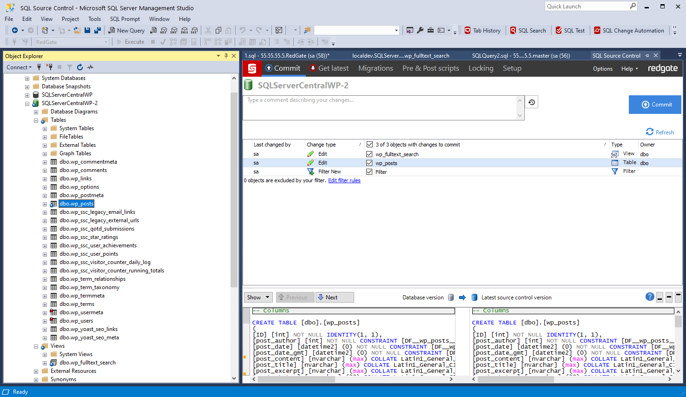Click the Save All toolbar icon
This screenshot has width=686, height=397.
coord(97,31)
